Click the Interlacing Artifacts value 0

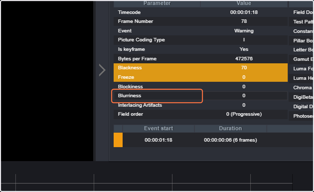244,105
